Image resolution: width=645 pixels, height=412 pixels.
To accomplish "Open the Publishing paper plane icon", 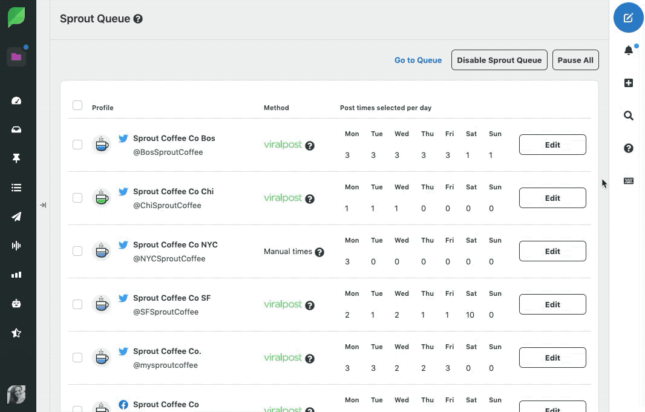I will [x=16, y=217].
